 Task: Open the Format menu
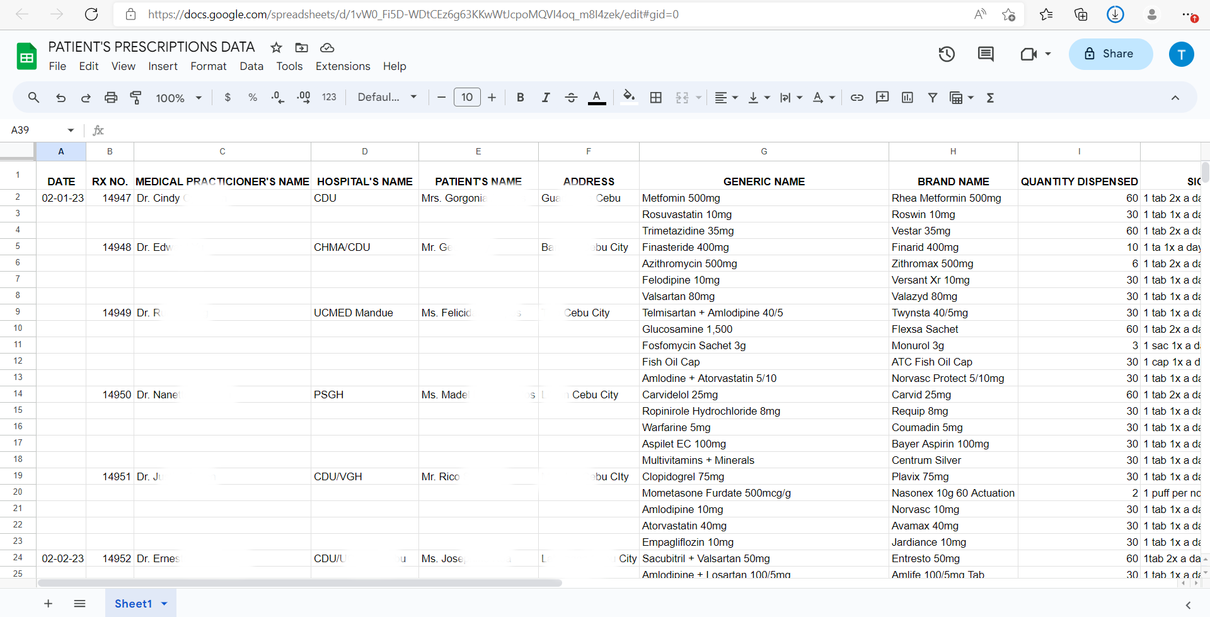[209, 66]
